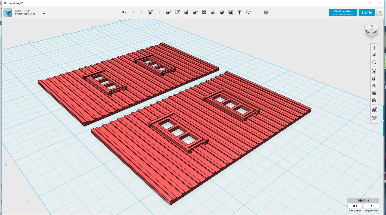Toggle snap while transforming icon
The image size is (386, 215).
374,118
